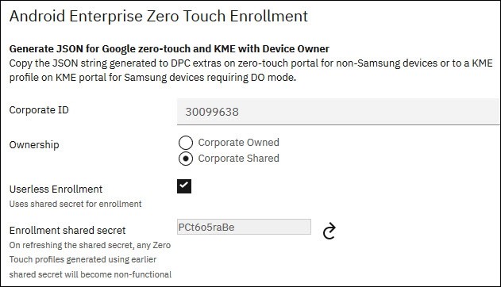Click the Enrollment shared secret label
The image size is (501, 287).
[67, 230]
